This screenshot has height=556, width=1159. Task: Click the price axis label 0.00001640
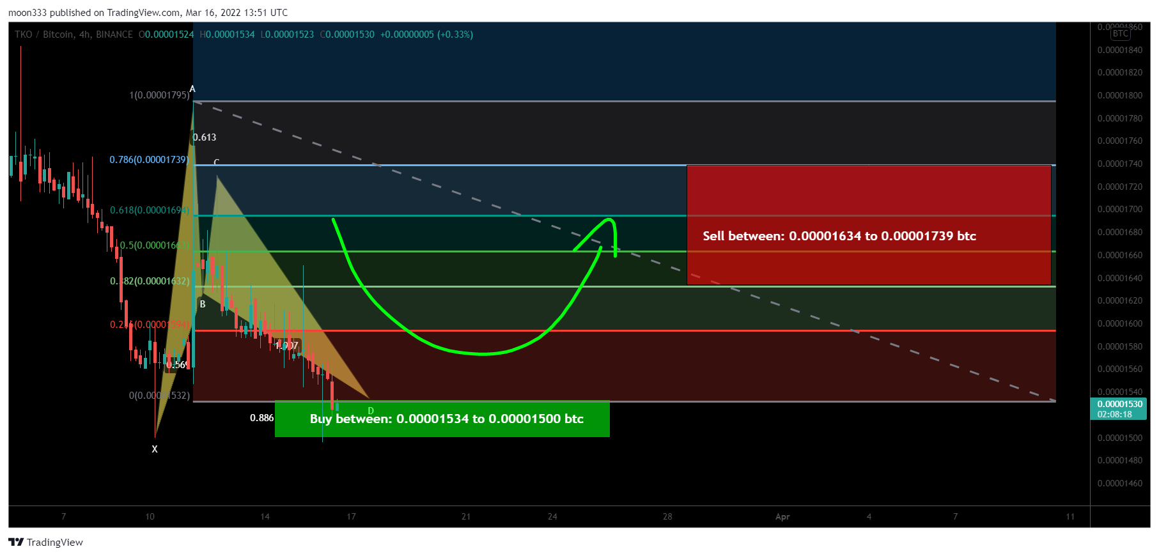coord(1119,278)
